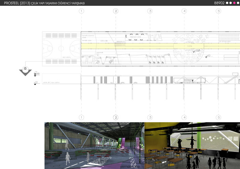Select the pink page indicator dot
Screen dimensions: 240x169
pos(234,3)
